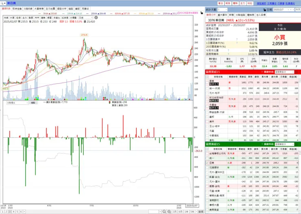Viewport: 301px width, 214px height.
Task: Click the 今天 button
Action: (x=298, y=10)
